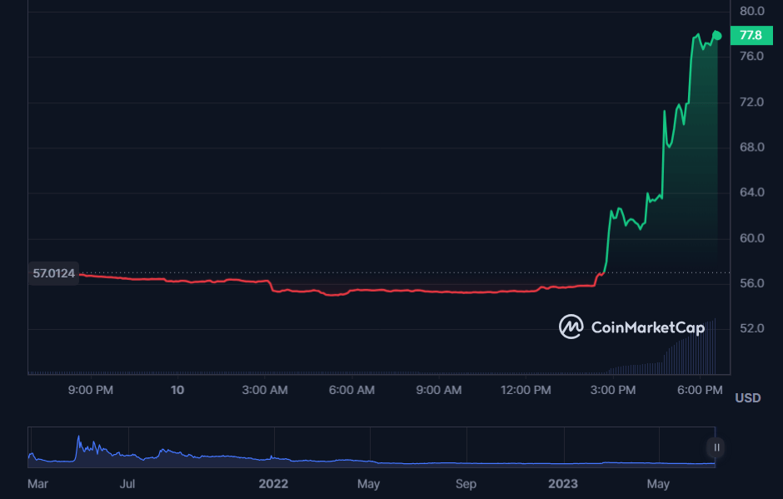Click the 3:00 AM time axis label
The width and height of the screenshot is (783, 499).
pos(265,390)
